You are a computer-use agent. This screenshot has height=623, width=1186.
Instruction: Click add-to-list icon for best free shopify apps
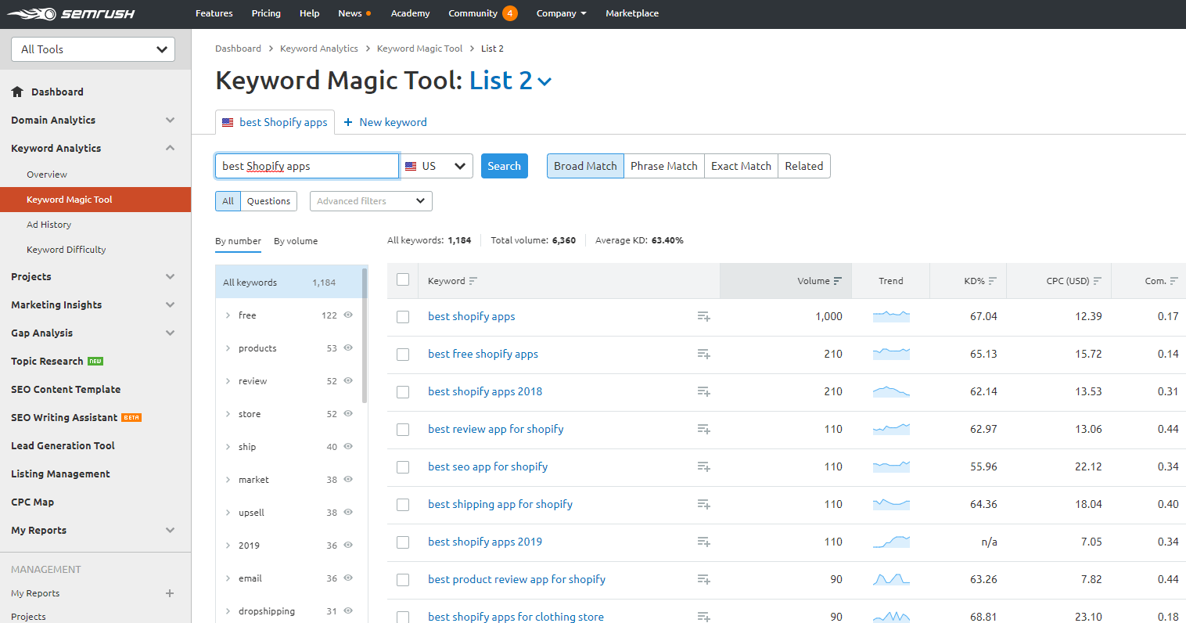click(703, 354)
